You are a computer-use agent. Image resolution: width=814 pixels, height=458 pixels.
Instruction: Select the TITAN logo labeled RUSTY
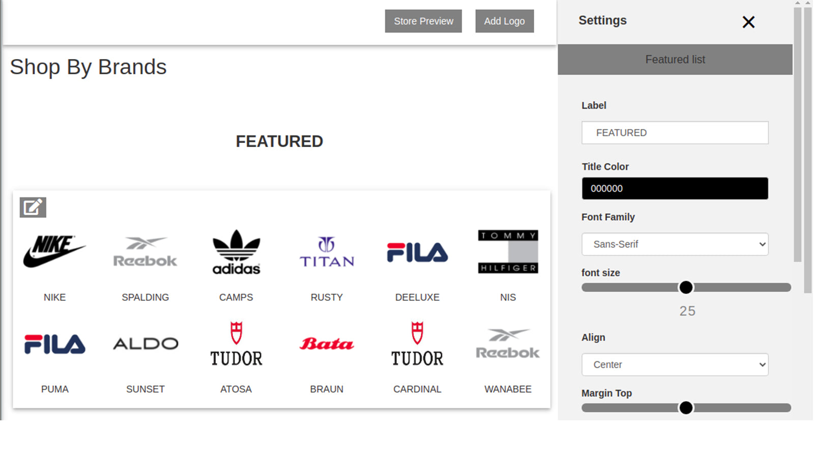326,251
